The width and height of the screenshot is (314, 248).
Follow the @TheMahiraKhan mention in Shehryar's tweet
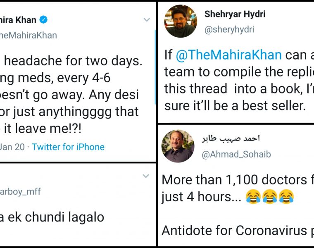pyautogui.click(x=229, y=55)
